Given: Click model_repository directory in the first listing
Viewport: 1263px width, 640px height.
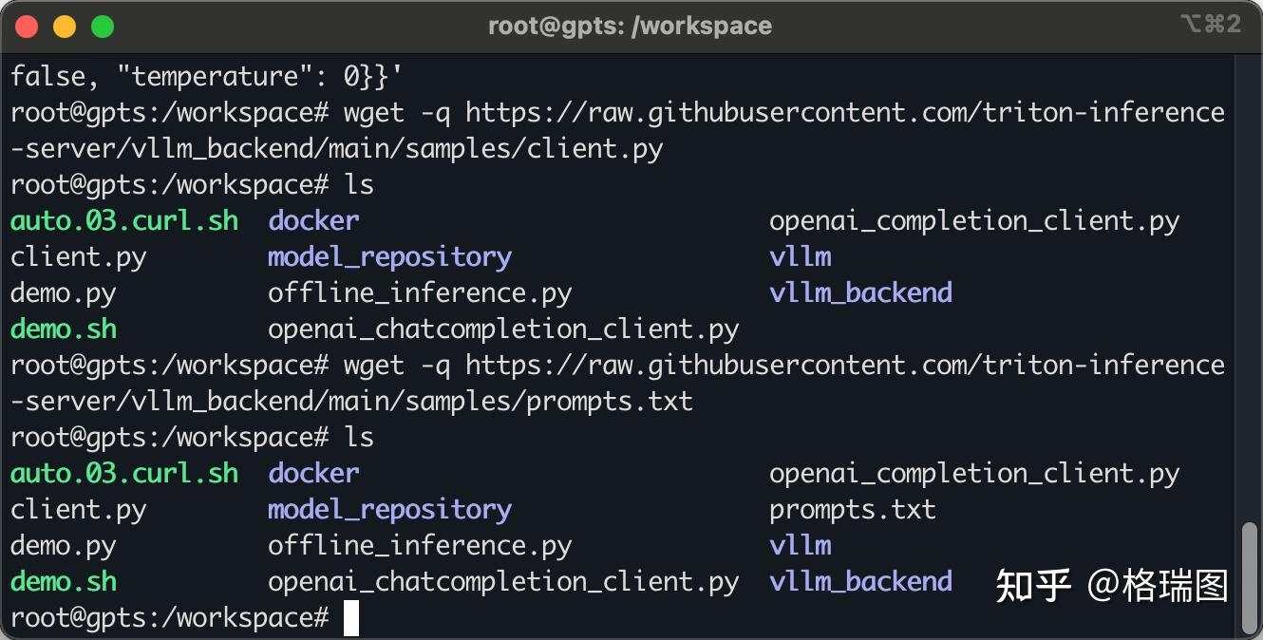Looking at the screenshot, I should (x=389, y=257).
